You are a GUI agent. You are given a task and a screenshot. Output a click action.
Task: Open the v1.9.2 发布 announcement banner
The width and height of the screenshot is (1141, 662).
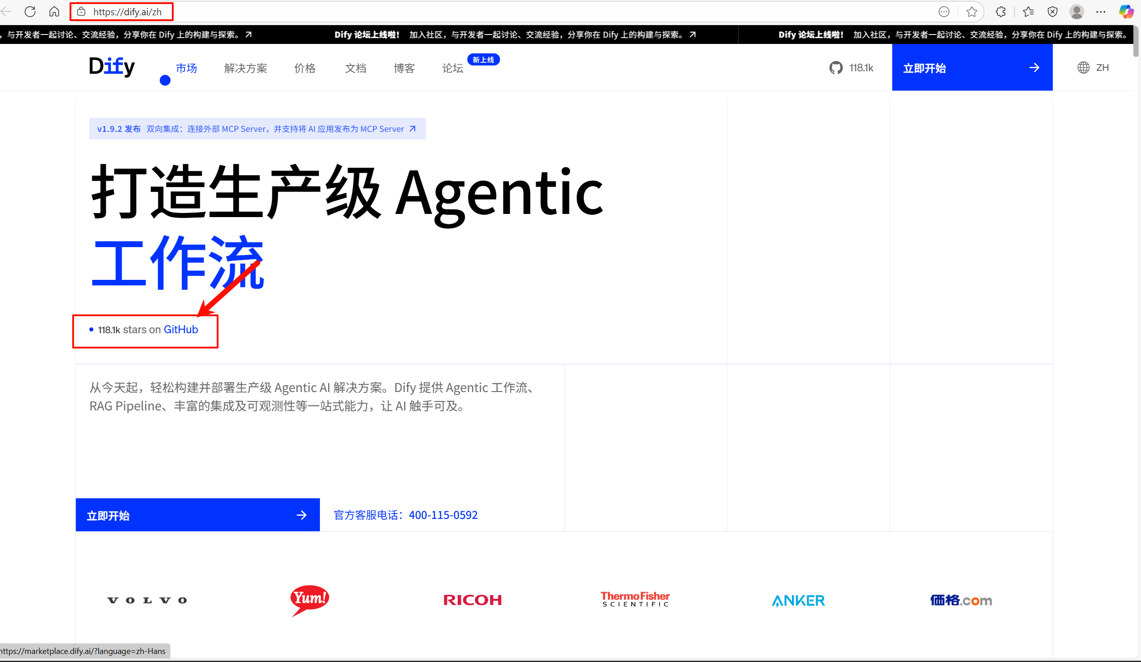point(257,129)
